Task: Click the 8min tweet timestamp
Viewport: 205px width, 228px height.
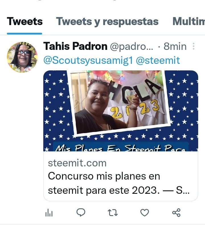Action: pyautogui.click(x=175, y=46)
